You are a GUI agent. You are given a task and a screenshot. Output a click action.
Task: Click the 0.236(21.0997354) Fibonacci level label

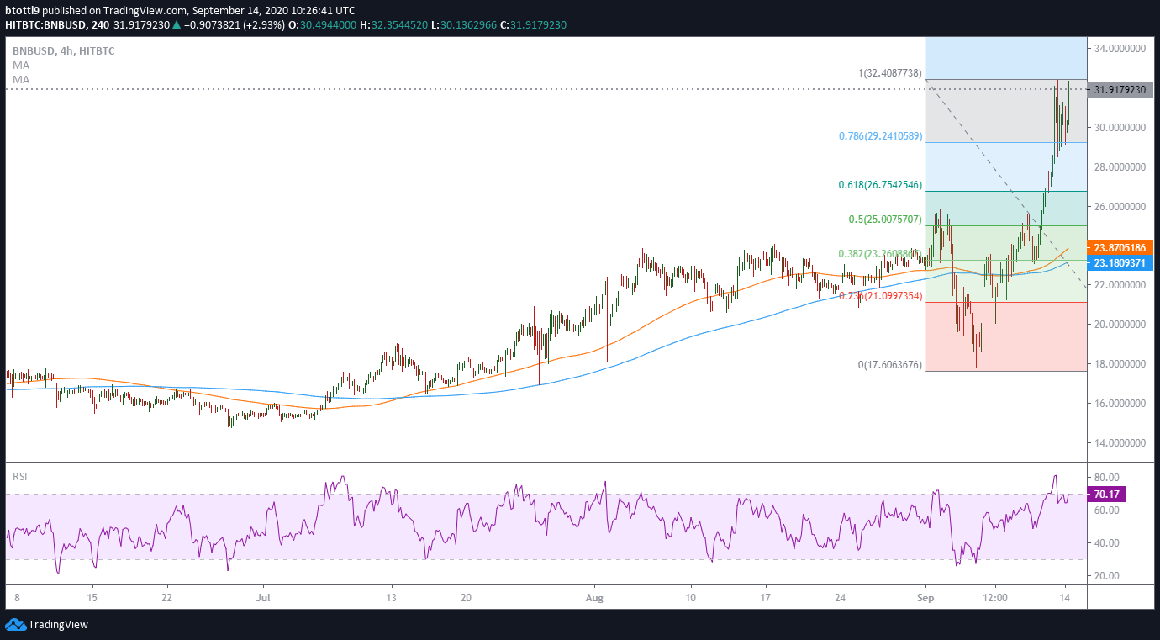pos(881,296)
